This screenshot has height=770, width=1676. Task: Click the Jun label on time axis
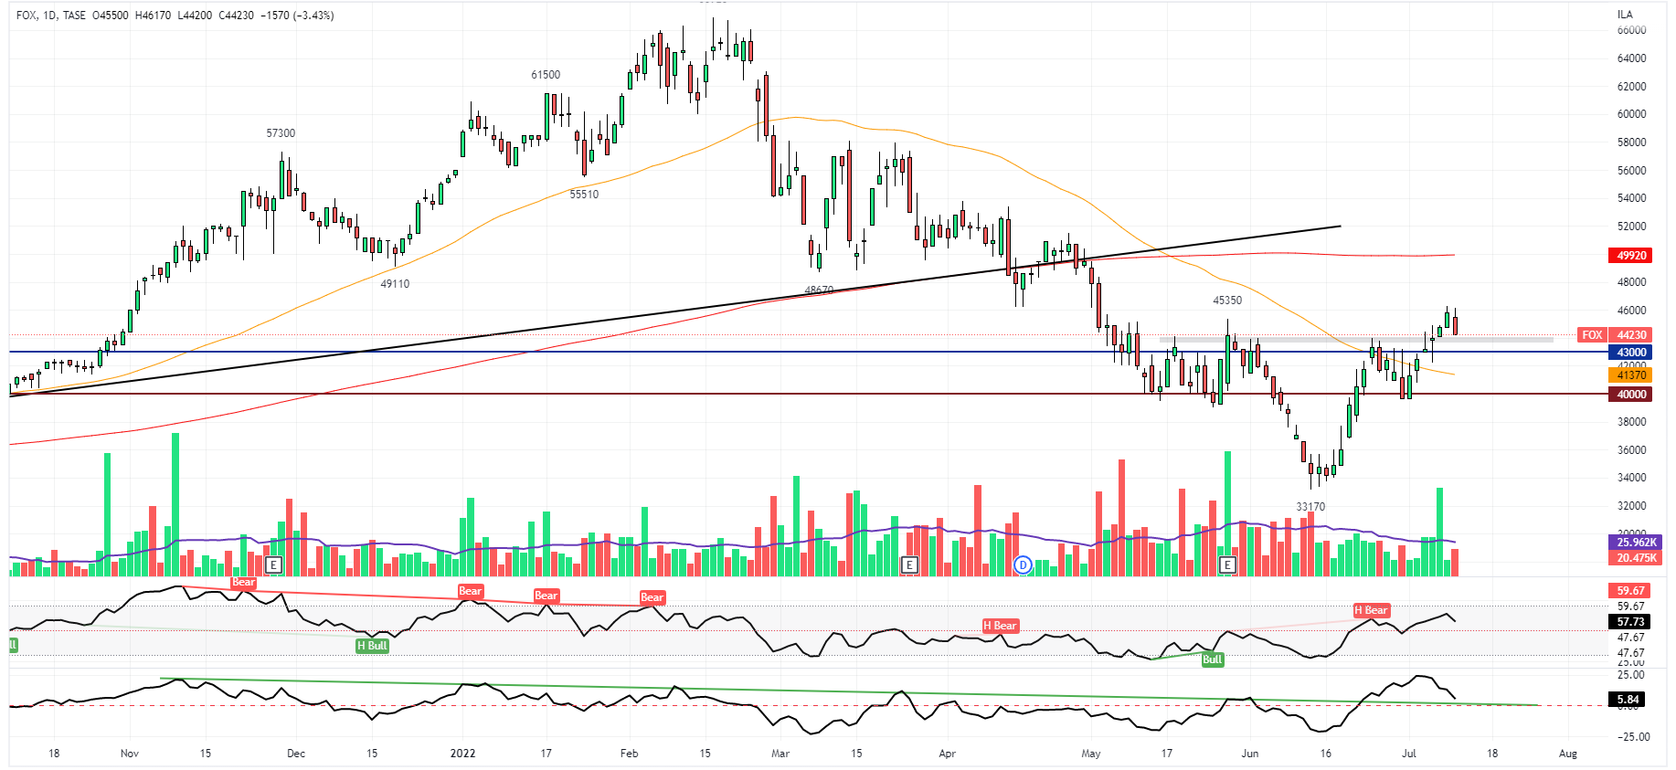click(x=1249, y=754)
